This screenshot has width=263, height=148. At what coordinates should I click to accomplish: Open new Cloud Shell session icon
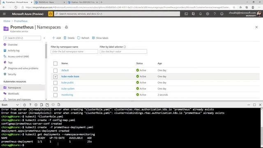click(x=47, y=105)
